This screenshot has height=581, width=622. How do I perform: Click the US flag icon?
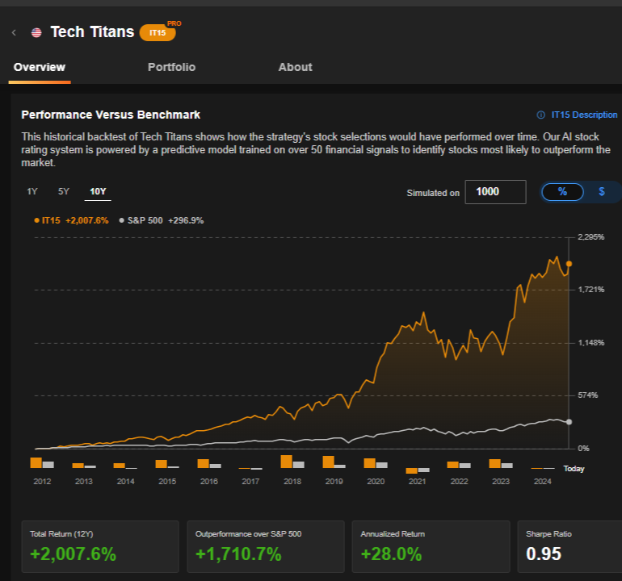pyautogui.click(x=36, y=32)
